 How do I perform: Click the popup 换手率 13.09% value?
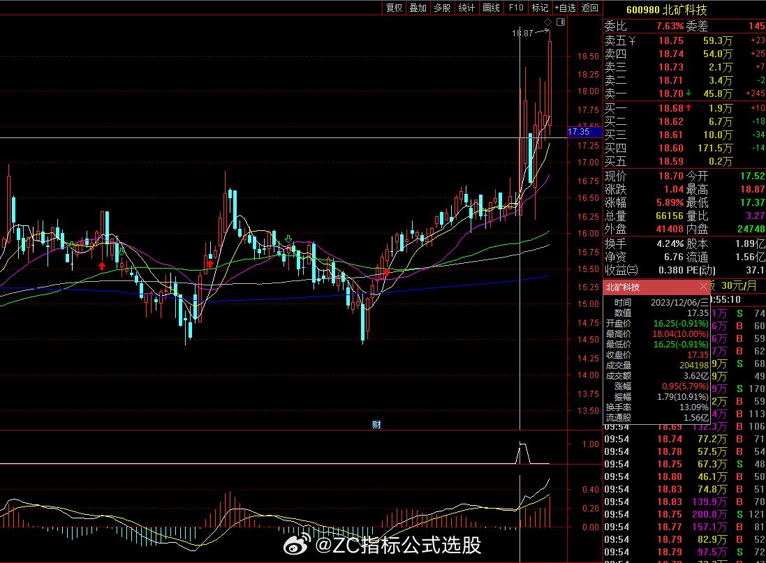pos(693,407)
